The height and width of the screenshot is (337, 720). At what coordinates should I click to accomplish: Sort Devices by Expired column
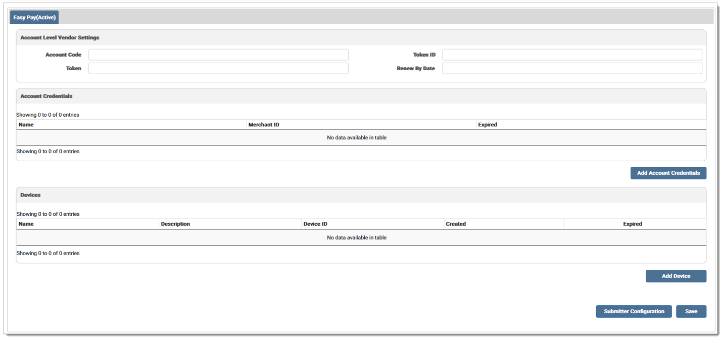[x=632, y=224]
